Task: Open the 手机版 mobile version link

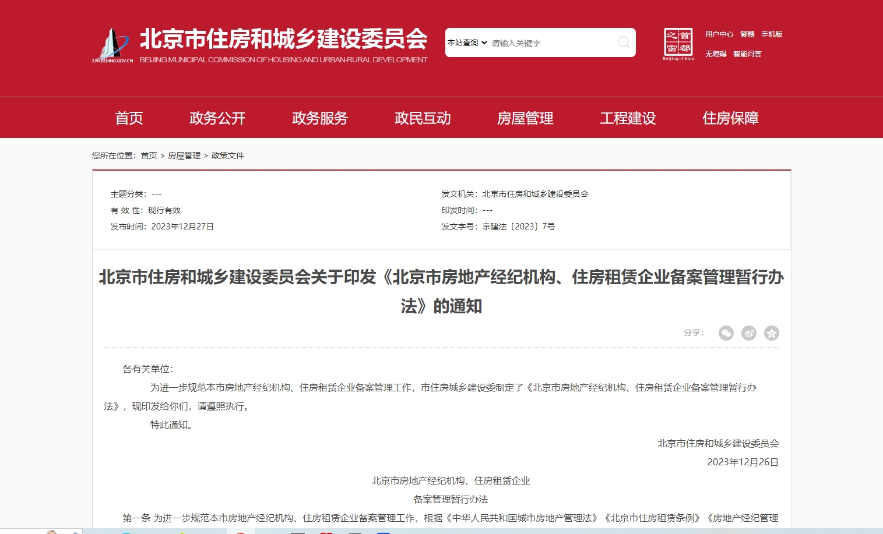Action: tap(772, 34)
